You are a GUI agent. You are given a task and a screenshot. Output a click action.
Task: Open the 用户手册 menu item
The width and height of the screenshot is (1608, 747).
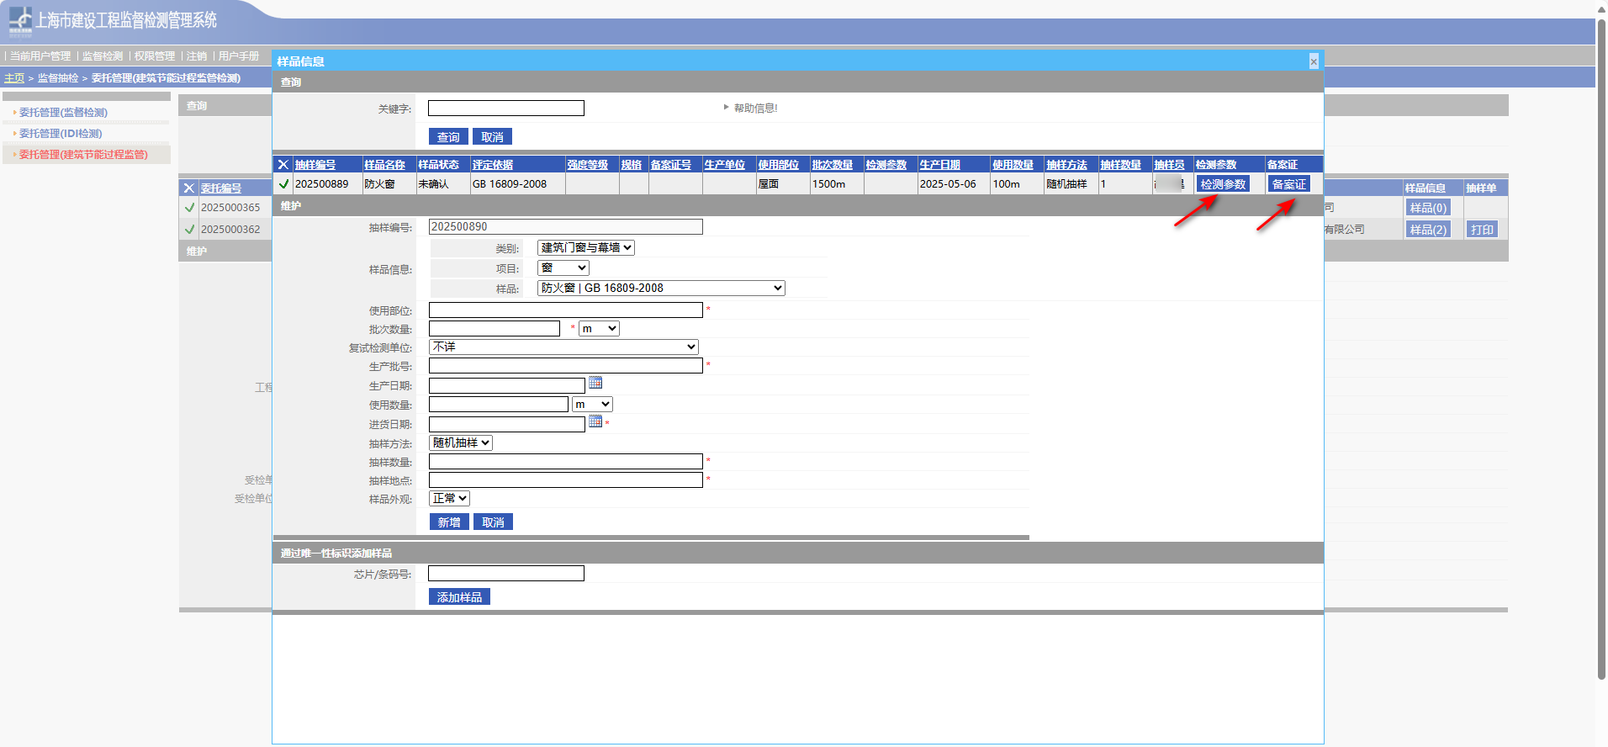pyautogui.click(x=239, y=56)
